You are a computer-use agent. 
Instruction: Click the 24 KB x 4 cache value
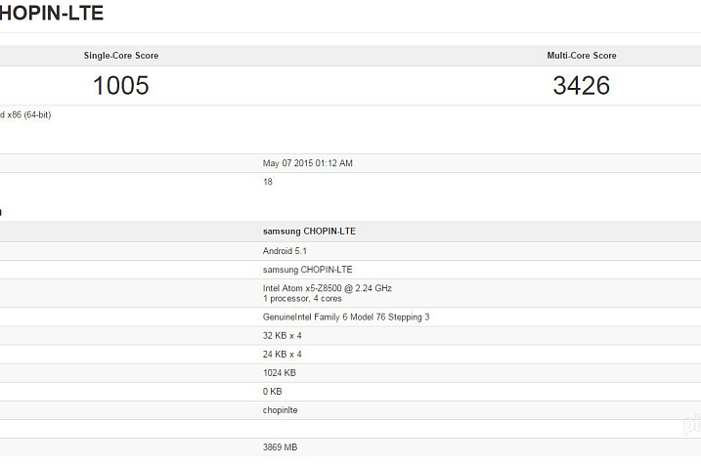click(283, 355)
